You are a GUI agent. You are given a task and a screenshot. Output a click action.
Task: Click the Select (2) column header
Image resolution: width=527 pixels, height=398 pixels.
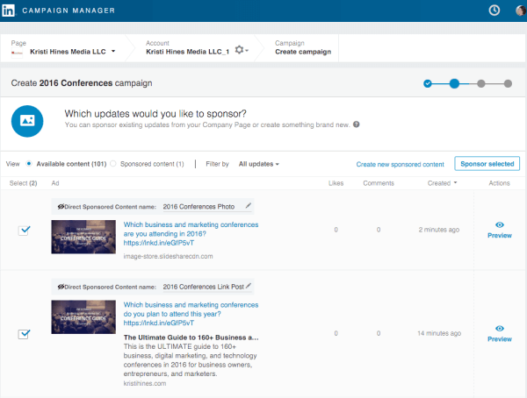point(23,183)
